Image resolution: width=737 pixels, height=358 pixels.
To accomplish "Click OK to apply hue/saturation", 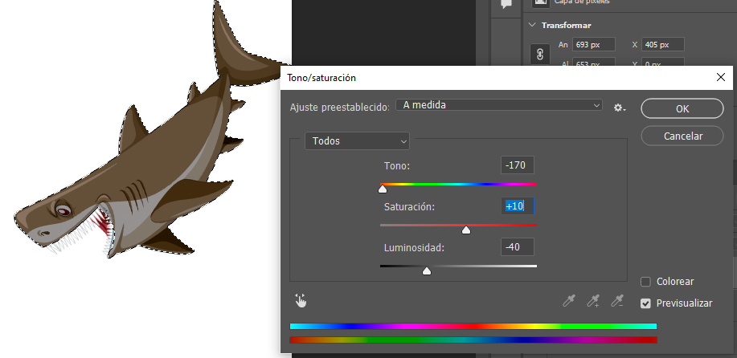I will [x=682, y=108].
